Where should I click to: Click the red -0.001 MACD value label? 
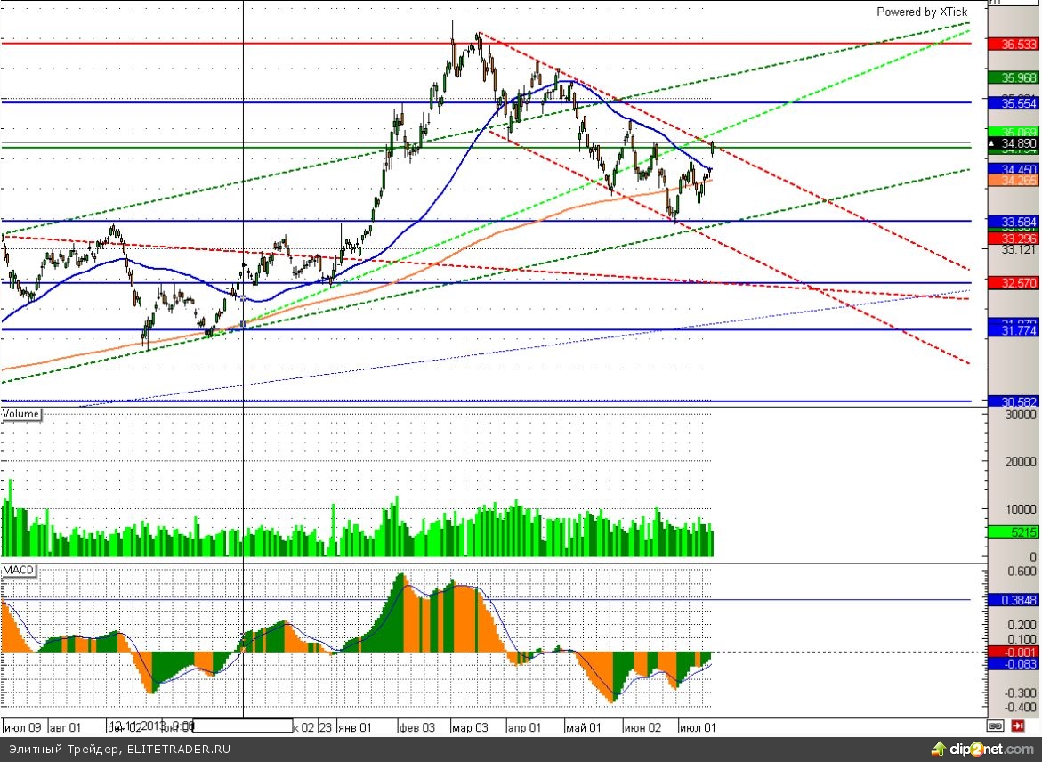[1013, 653]
